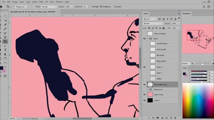This screenshot has height=120, width=214.
Task: Click the Home icon in options bar
Action: pyautogui.click(x=1, y=7)
